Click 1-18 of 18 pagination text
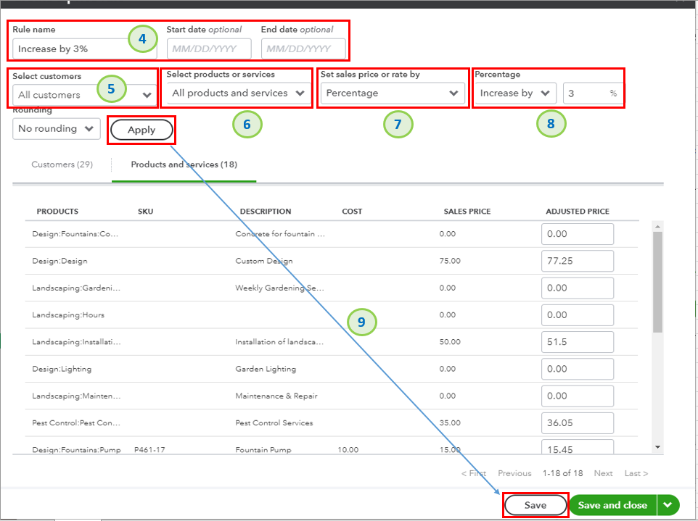Screen dimensions: 698x521 click(562, 473)
